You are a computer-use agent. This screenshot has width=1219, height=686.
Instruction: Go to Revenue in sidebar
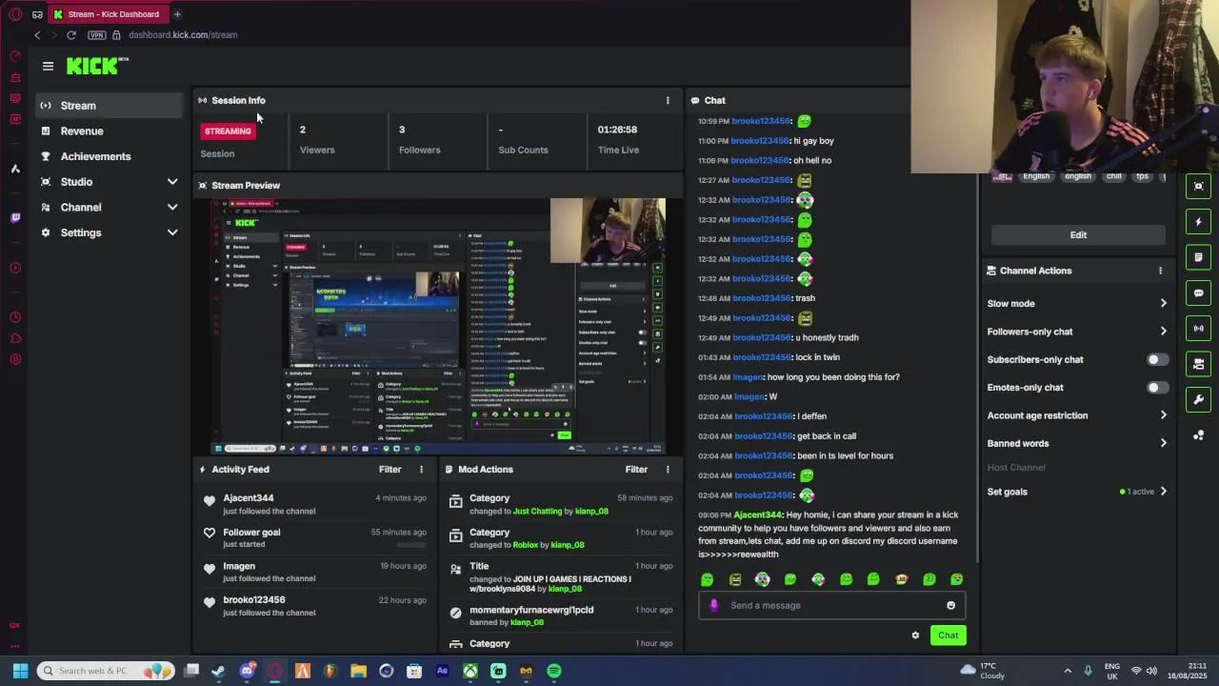[x=110, y=131]
